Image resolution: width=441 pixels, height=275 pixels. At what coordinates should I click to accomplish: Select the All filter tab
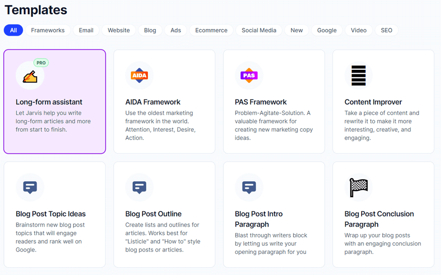pos(14,30)
